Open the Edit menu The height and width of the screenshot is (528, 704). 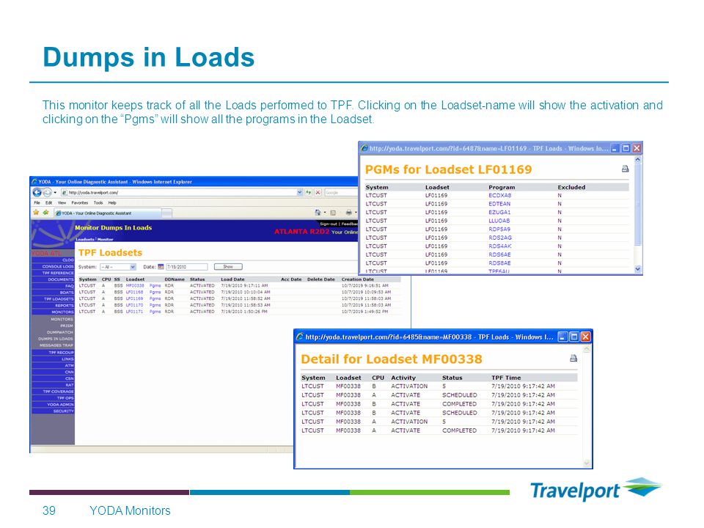(x=49, y=203)
